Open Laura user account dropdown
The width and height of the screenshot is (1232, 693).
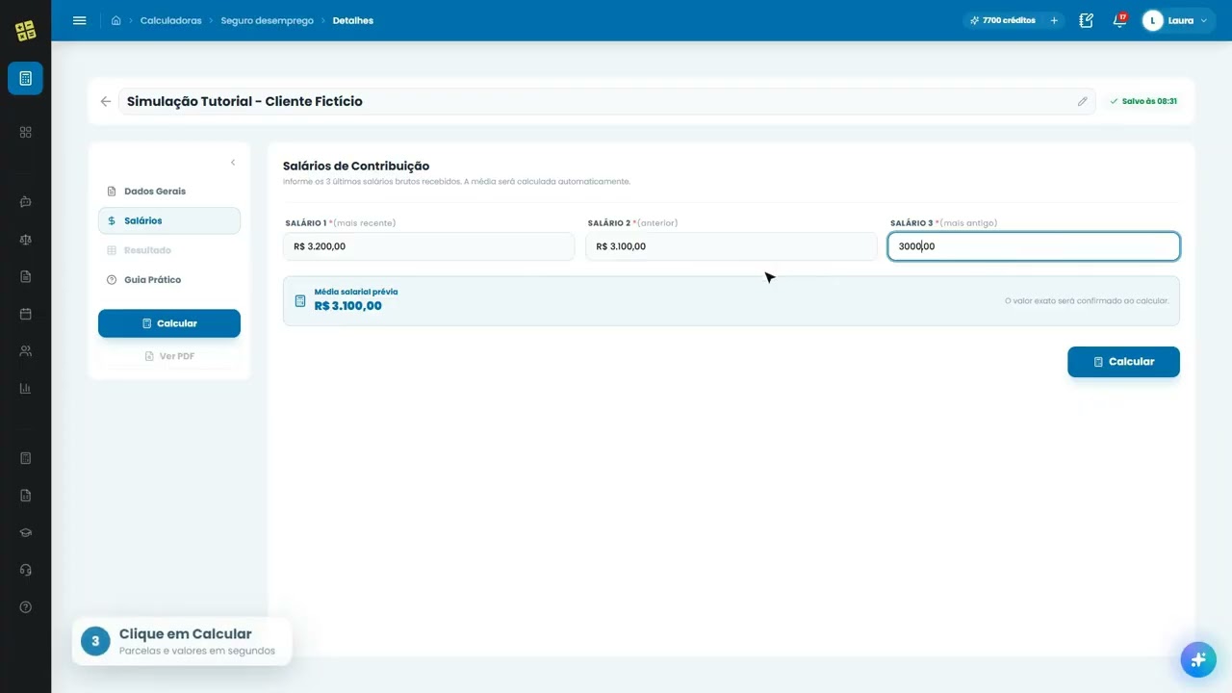click(x=1178, y=20)
